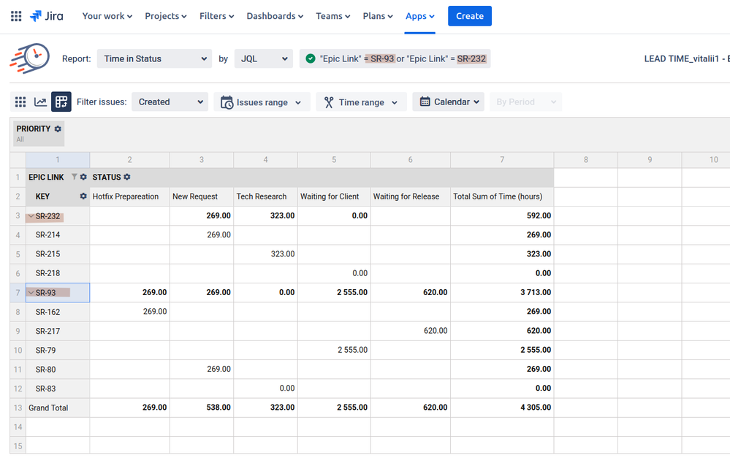The height and width of the screenshot is (466, 730).
Task: Open the By Period dropdown
Action: (x=526, y=102)
